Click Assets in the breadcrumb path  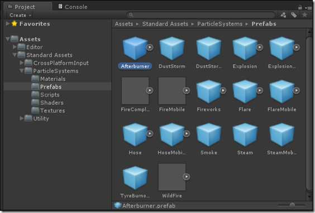tap(124, 24)
